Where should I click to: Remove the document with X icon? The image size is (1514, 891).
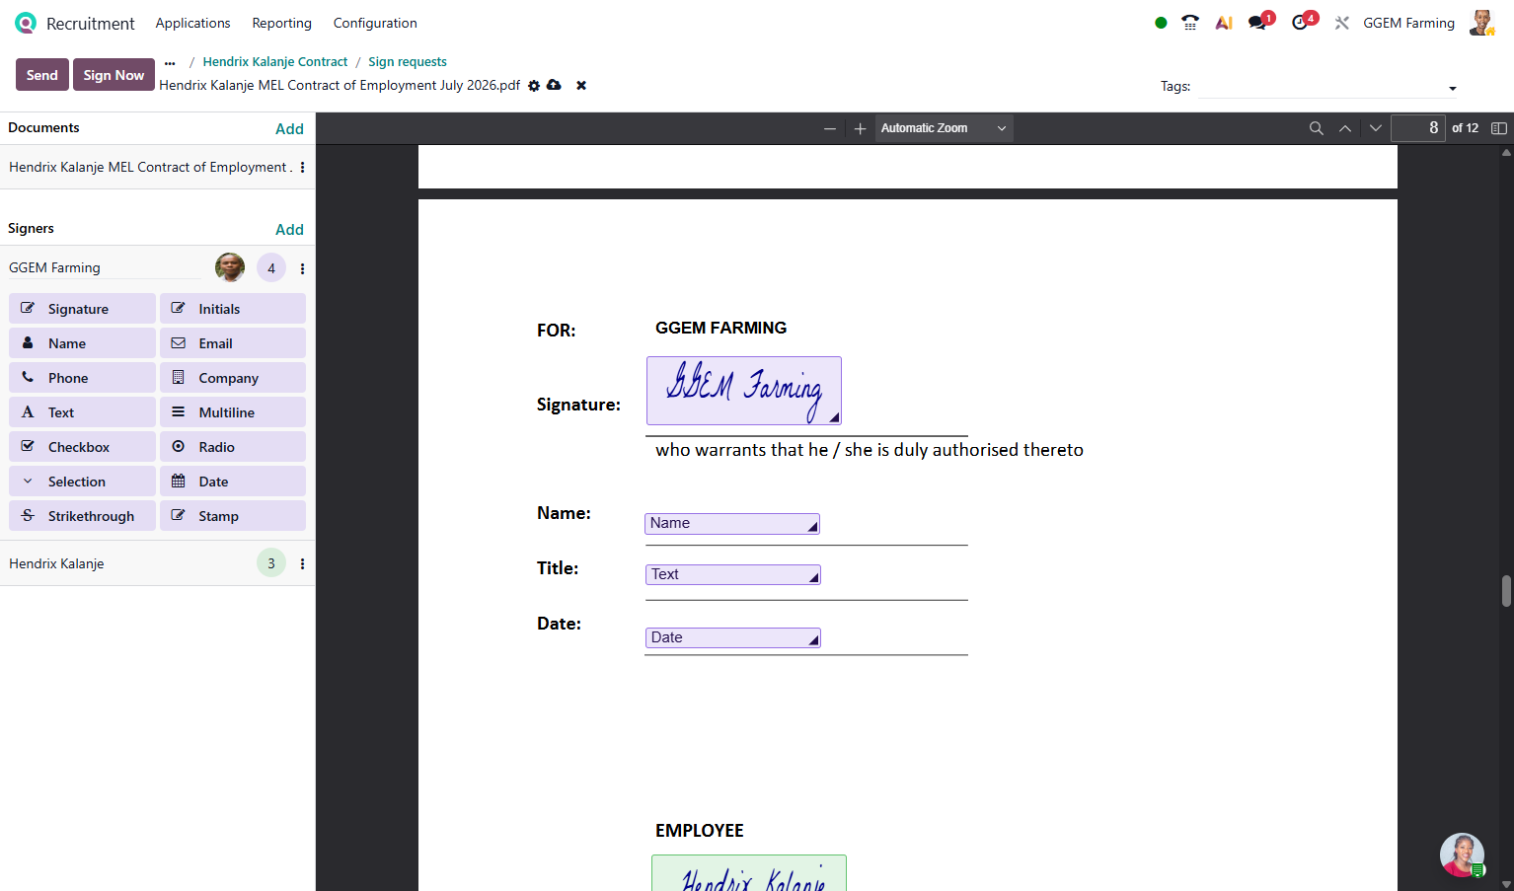point(581,86)
